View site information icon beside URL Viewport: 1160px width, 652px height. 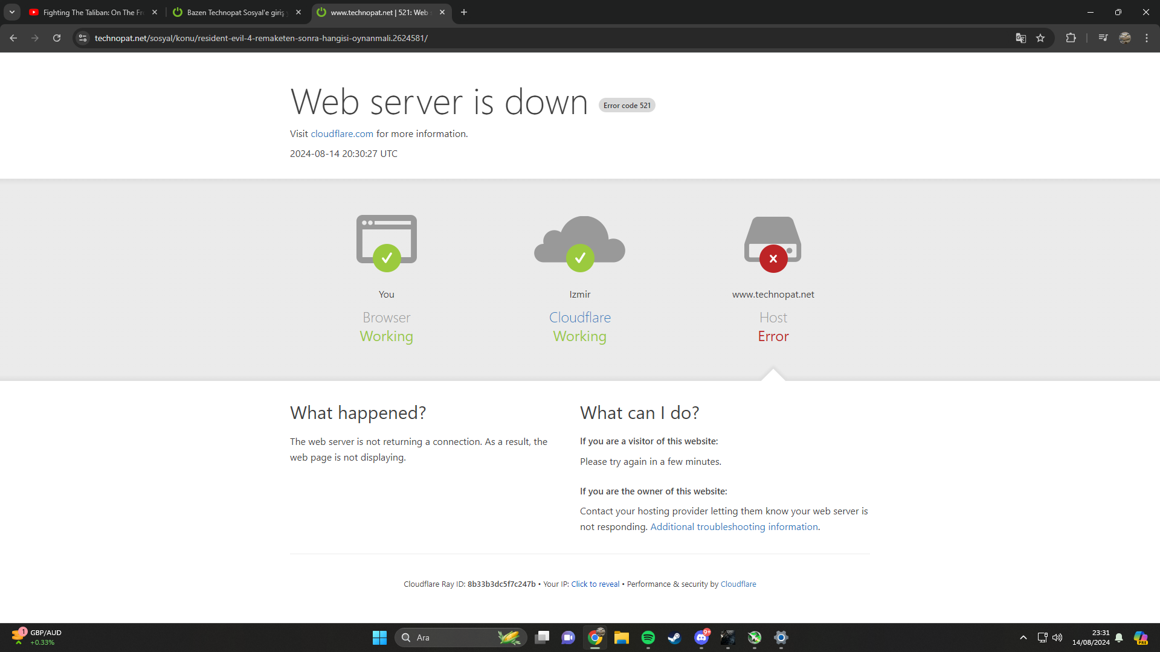tap(83, 38)
